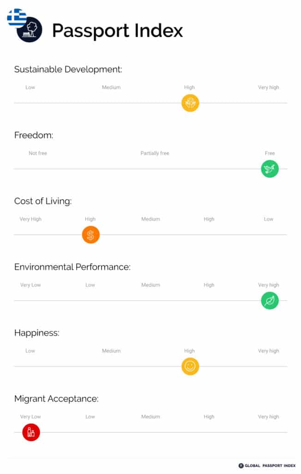Click the orange dollar Cost of Living icon
The height and width of the screenshot is (474, 301).
(x=91, y=235)
